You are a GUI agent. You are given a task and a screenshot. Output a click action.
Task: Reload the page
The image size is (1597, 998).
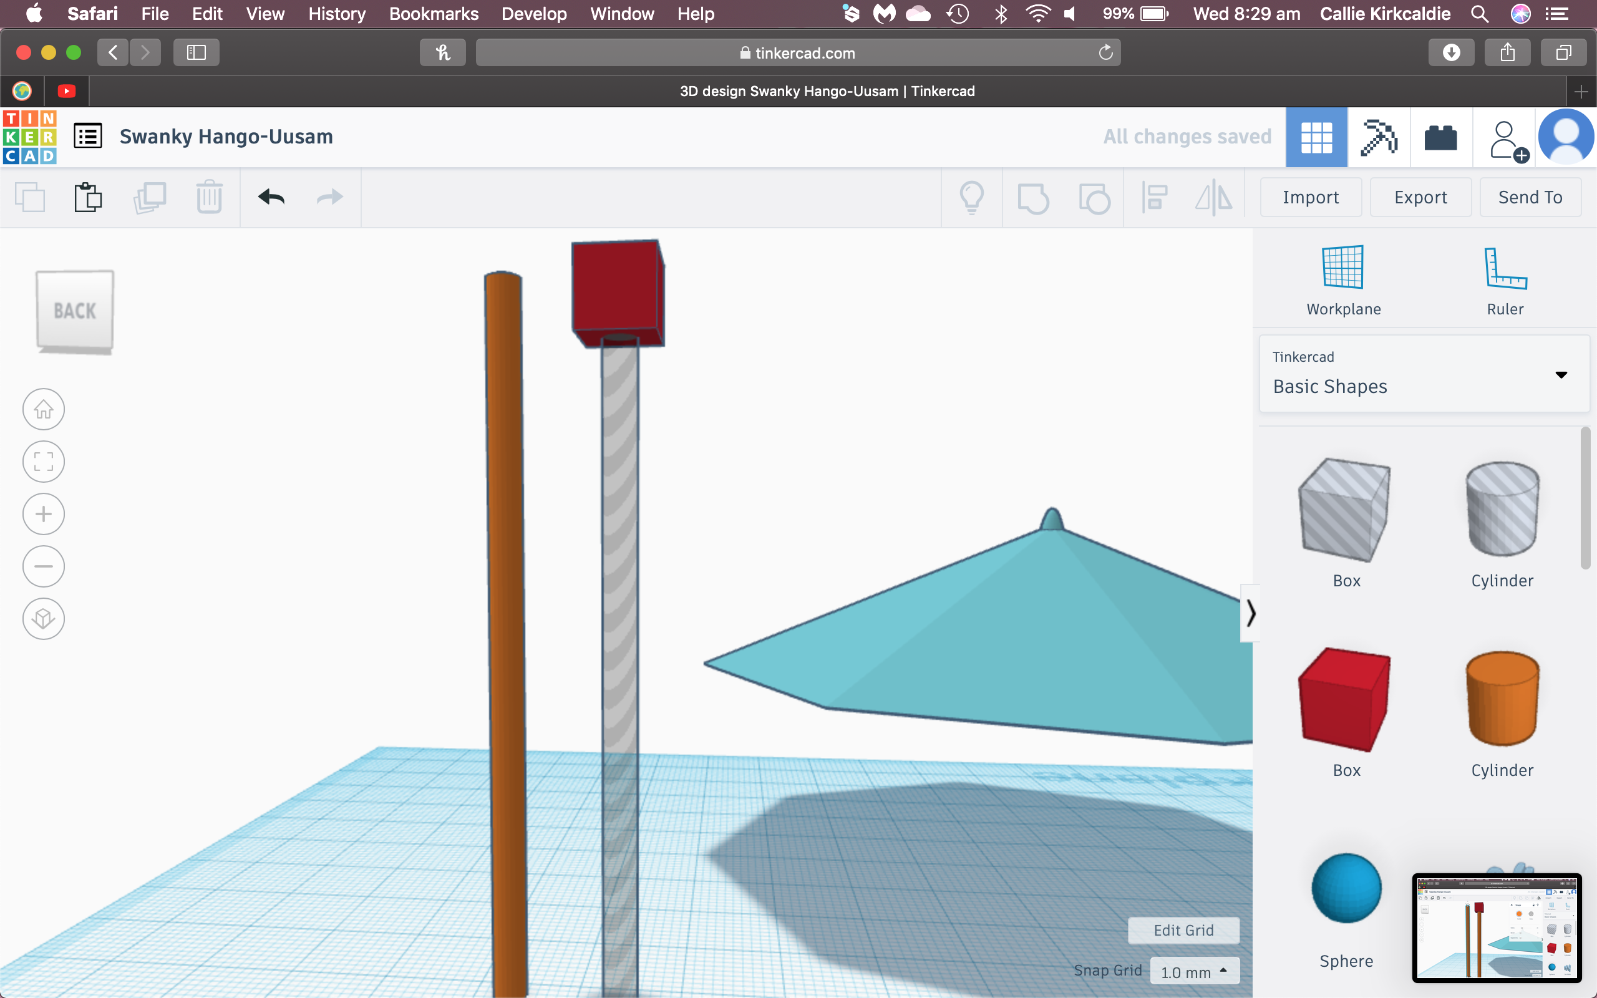pyautogui.click(x=1106, y=53)
